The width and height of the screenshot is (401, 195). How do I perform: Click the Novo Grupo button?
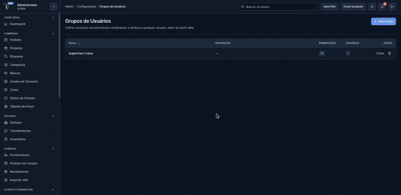pos(383,21)
